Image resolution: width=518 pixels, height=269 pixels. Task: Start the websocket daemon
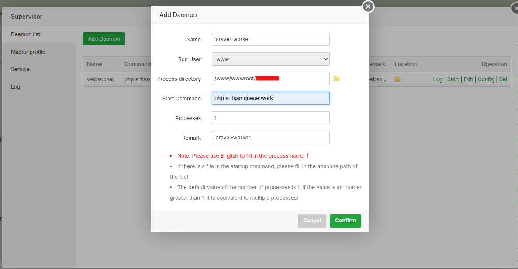point(453,79)
